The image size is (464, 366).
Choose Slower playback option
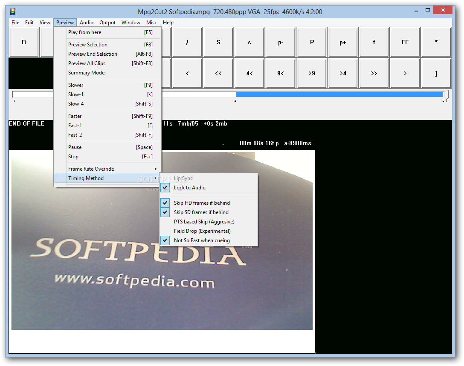[107, 85]
